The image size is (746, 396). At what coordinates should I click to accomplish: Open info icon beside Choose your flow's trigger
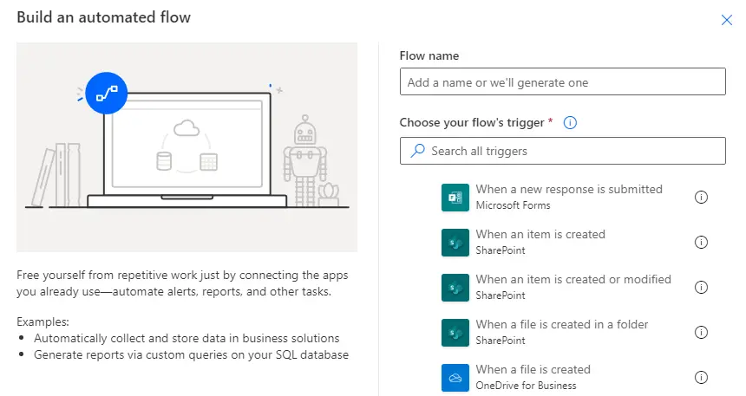click(x=570, y=123)
